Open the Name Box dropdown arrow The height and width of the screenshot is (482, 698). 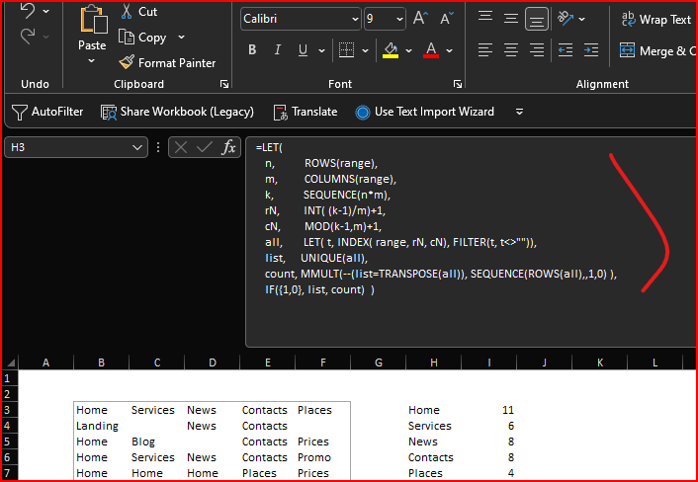pyautogui.click(x=137, y=147)
